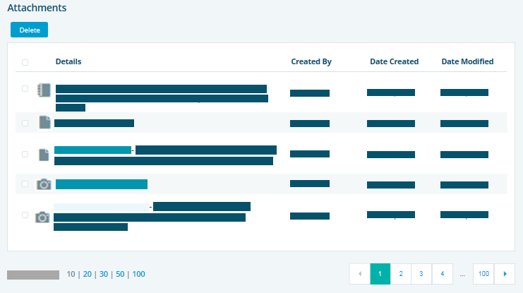Show 20 items per page
523x293 pixels.
88,274
